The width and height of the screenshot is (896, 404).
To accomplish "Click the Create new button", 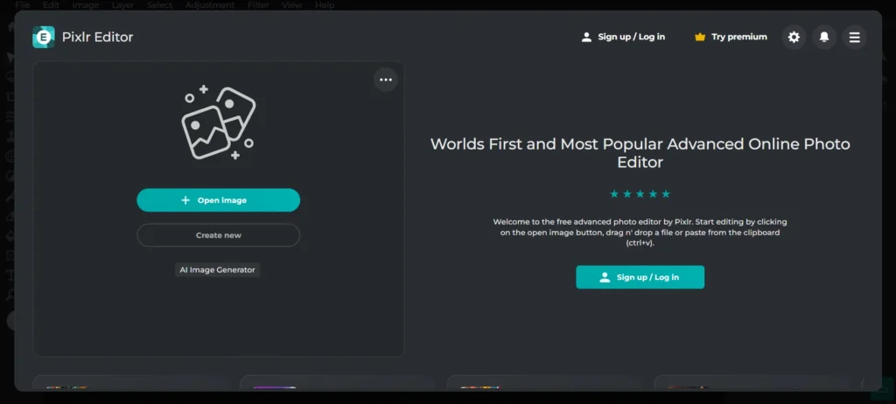I will [x=218, y=235].
